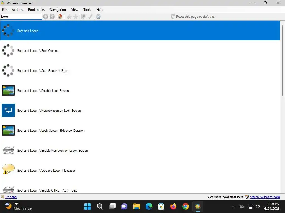Click the Back navigation arrow in toolbar
The image size is (285, 213).
(x=46, y=17)
